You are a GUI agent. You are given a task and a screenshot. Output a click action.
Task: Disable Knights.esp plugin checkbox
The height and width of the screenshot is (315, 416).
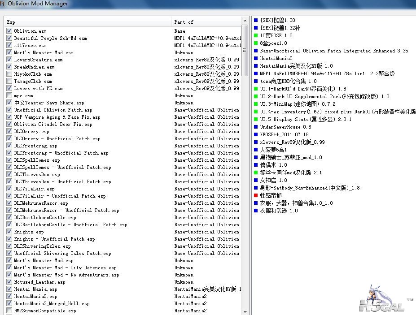pos(9,232)
